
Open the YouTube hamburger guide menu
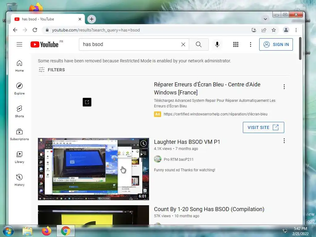(19, 44)
